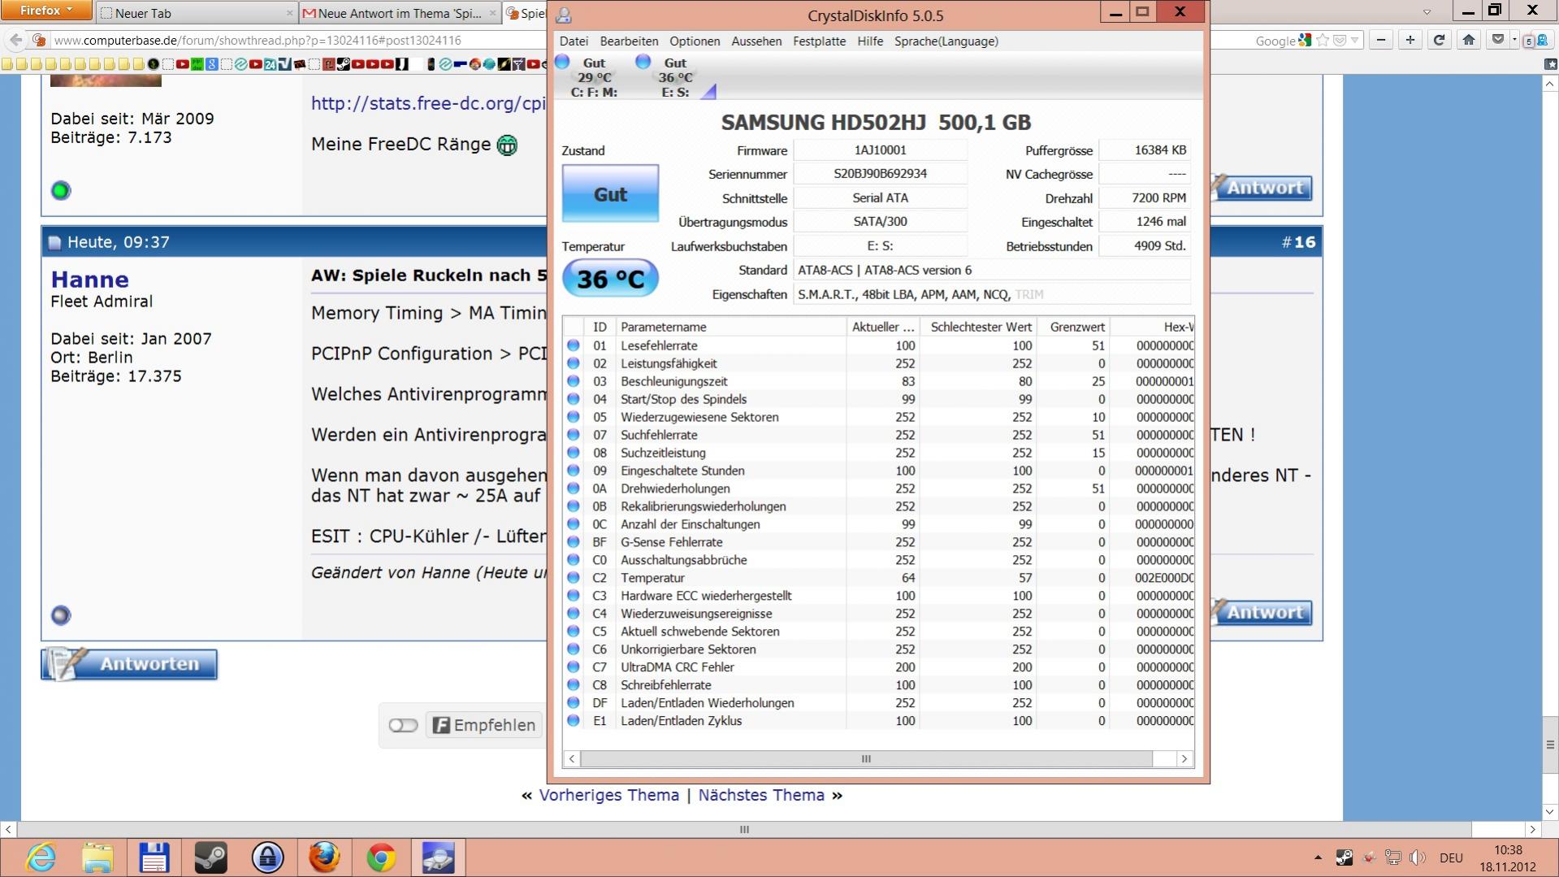Viewport: 1559px width, 877px height.
Task: Click the zoom out minus button in Firefox
Action: pos(1381,40)
